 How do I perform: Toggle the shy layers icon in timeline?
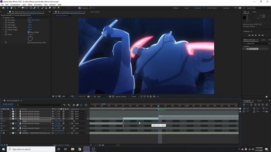point(74,105)
